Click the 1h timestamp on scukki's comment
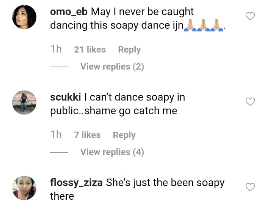 tap(56, 135)
